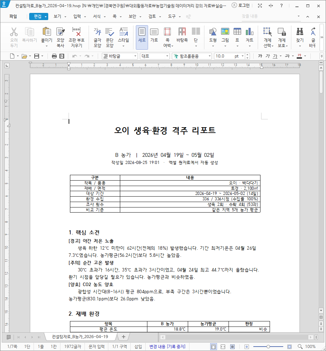Expand the Paste (붙이기) dropdown arrow
The width and height of the screenshot is (326, 351).
(47, 46)
